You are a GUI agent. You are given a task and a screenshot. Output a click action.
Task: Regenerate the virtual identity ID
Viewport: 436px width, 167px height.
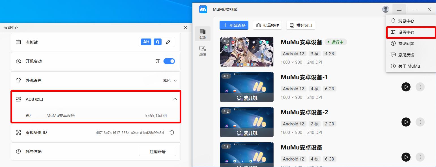[x=171, y=132]
